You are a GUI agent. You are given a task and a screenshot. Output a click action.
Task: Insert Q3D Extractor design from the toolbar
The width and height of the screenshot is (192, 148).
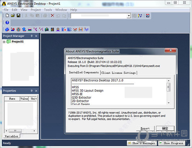(24, 30)
